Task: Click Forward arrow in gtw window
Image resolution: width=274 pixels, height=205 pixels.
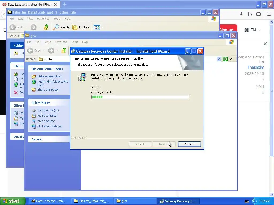Action: click(x=51, y=50)
